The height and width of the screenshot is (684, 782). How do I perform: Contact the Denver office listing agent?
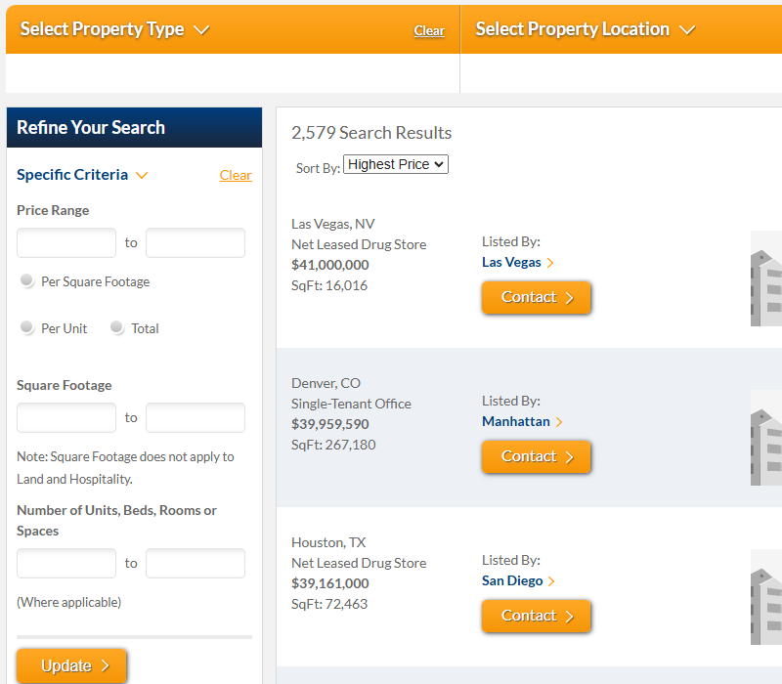click(x=536, y=456)
